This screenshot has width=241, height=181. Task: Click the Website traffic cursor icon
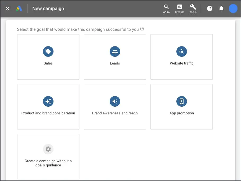[x=182, y=51]
